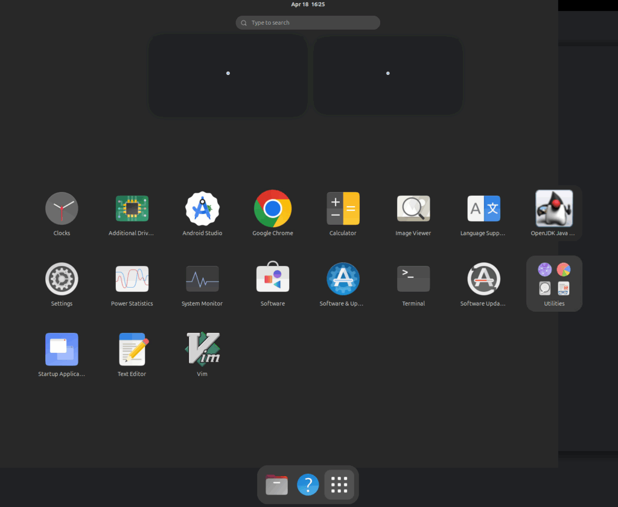Open Additional Drivers
618x507 pixels.
(x=132, y=209)
